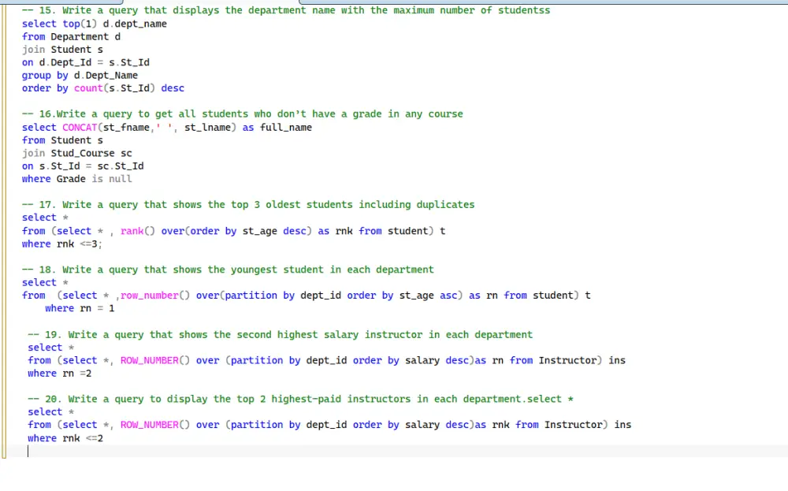Click 'ROW_NUMBER' in the query 20 subquery
The height and width of the screenshot is (491, 788).
click(149, 425)
